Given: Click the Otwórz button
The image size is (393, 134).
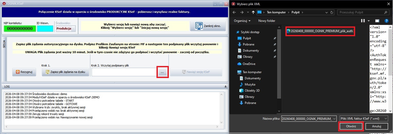Looking at the screenshot, I should coord(351,127).
